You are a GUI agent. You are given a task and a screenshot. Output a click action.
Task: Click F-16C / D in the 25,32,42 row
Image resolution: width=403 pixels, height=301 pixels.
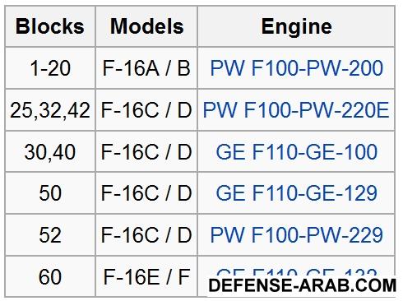click(146, 110)
